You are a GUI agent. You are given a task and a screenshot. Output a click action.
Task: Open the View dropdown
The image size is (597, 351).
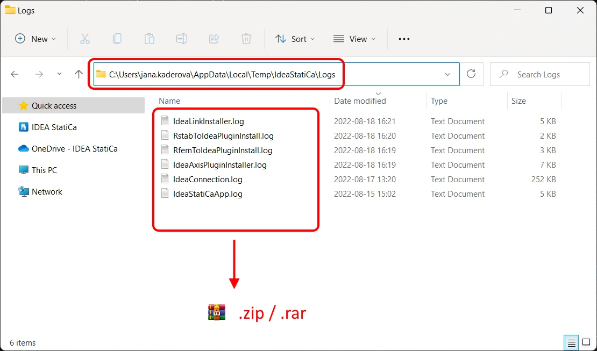coord(354,39)
